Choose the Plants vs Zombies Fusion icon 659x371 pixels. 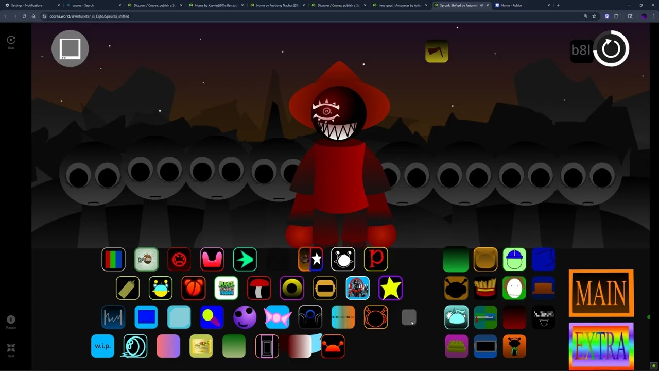tap(227, 288)
